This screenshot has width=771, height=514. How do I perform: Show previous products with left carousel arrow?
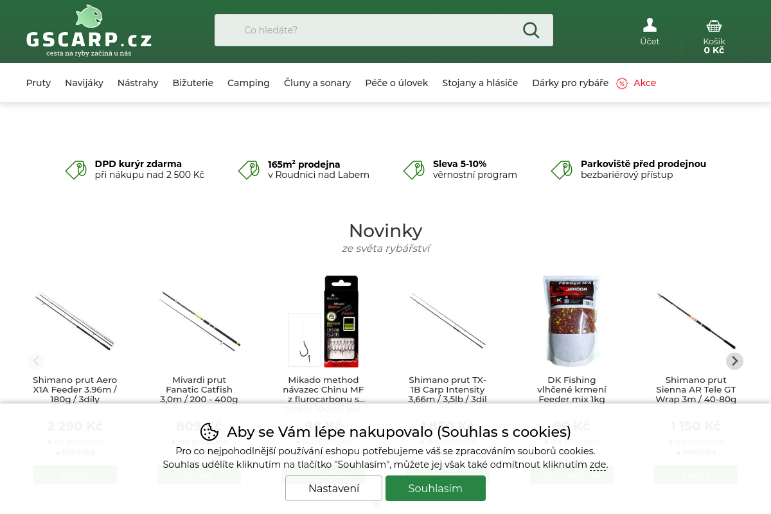pyautogui.click(x=36, y=361)
